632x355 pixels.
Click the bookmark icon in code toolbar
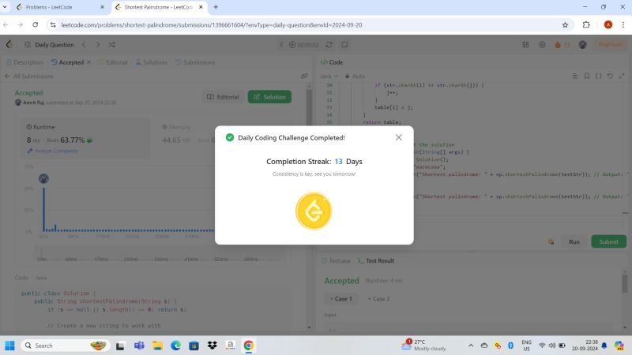click(x=587, y=76)
